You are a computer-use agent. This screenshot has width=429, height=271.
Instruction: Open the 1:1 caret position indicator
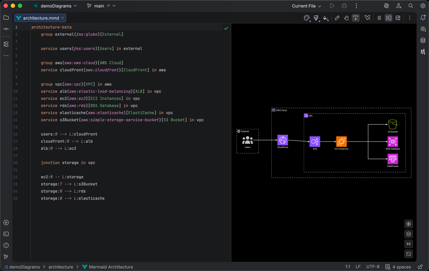click(347, 267)
